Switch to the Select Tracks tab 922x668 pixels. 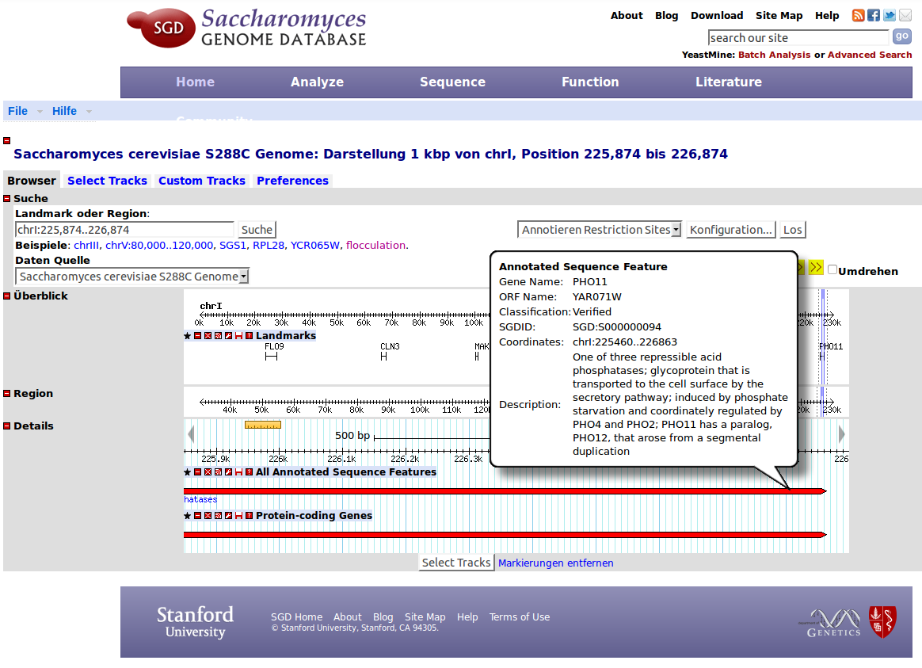pyautogui.click(x=107, y=181)
